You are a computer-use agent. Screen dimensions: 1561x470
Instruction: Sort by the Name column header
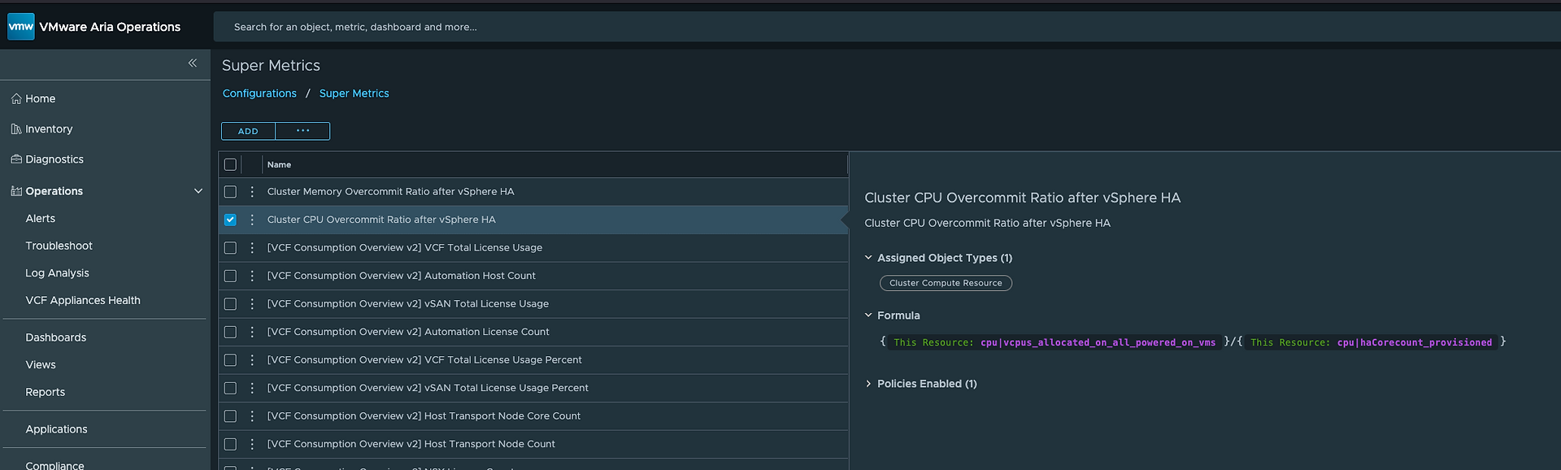(x=279, y=165)
